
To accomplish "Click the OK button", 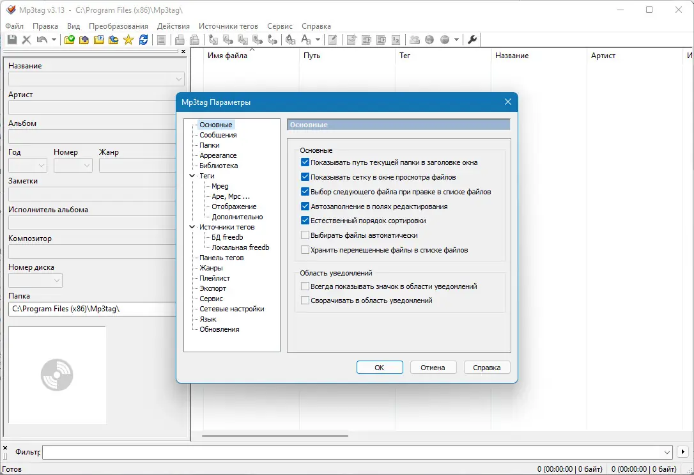I will (380, 368).
